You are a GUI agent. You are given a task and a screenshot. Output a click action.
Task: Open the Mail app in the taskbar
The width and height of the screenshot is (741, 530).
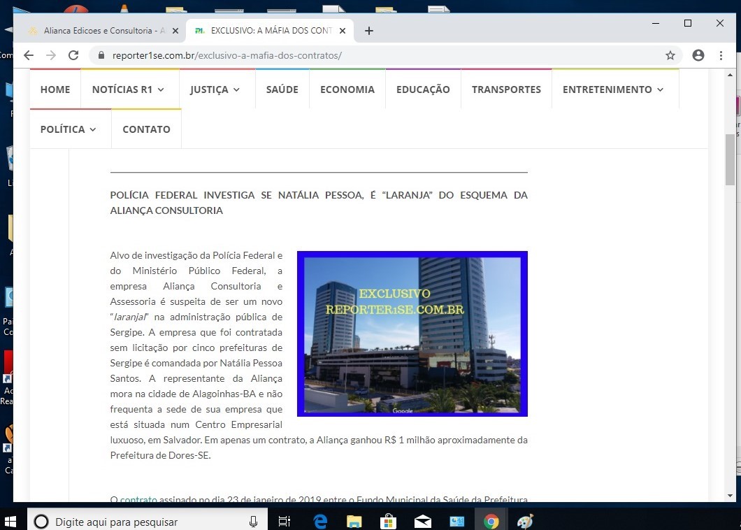tap(423, 521)
